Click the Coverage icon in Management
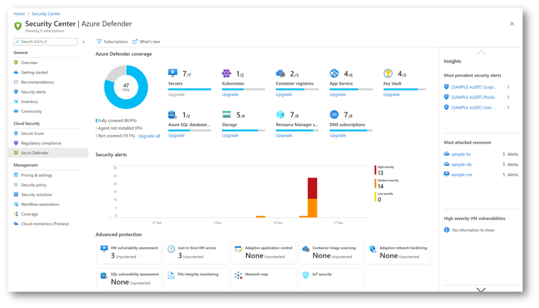This screenshot has width=539, height=308. [x=16, y=213]
